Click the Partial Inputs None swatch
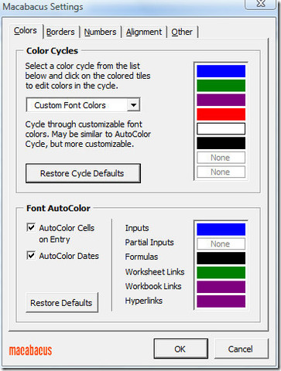Screen dimensions: 281x371 221,243
